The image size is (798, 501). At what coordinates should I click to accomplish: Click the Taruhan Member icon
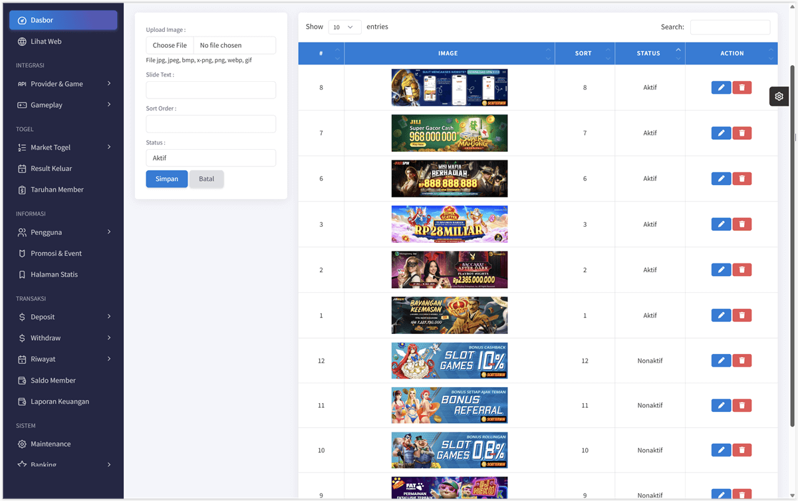(23, 189)
